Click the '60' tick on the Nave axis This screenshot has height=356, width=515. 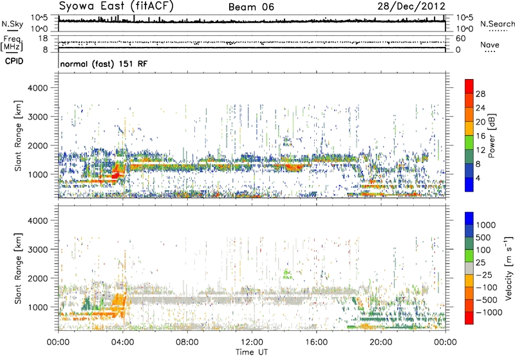(461, 39)
